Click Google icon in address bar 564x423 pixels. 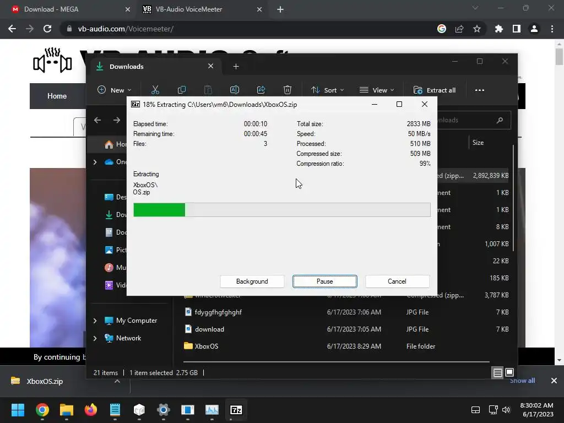(442, 29)
